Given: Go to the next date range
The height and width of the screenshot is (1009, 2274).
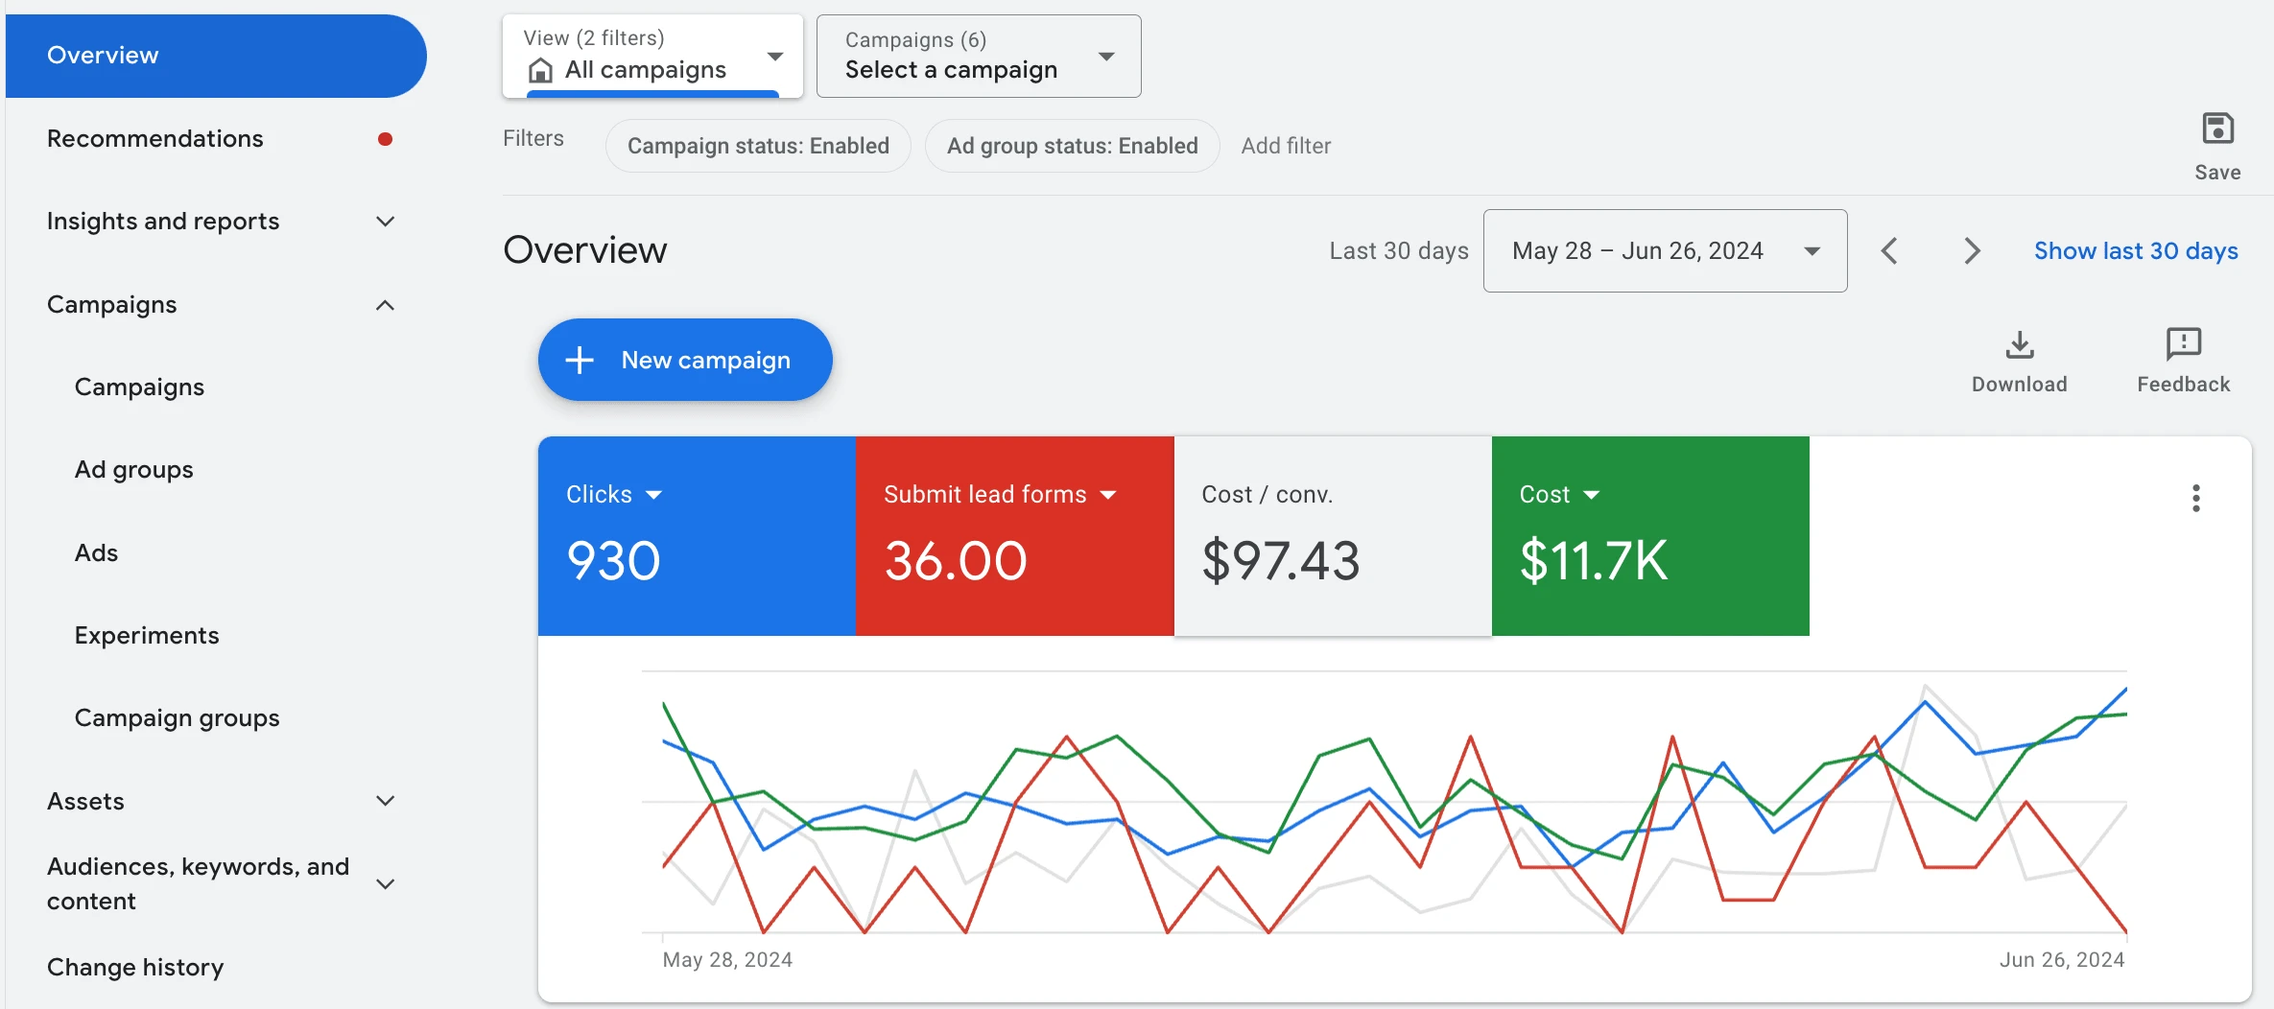Looking at the screenshot, I should tap(1972, 251).
